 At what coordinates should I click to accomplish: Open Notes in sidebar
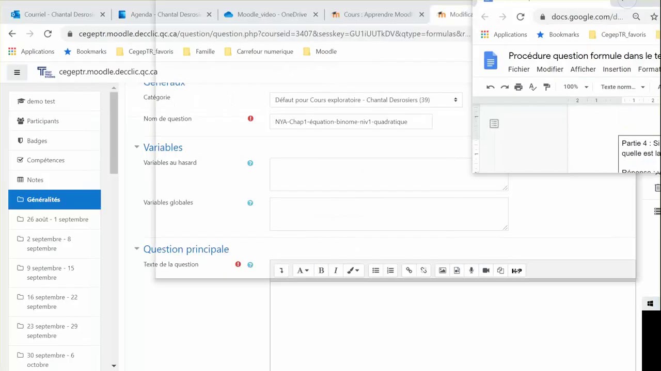(55, 180)
